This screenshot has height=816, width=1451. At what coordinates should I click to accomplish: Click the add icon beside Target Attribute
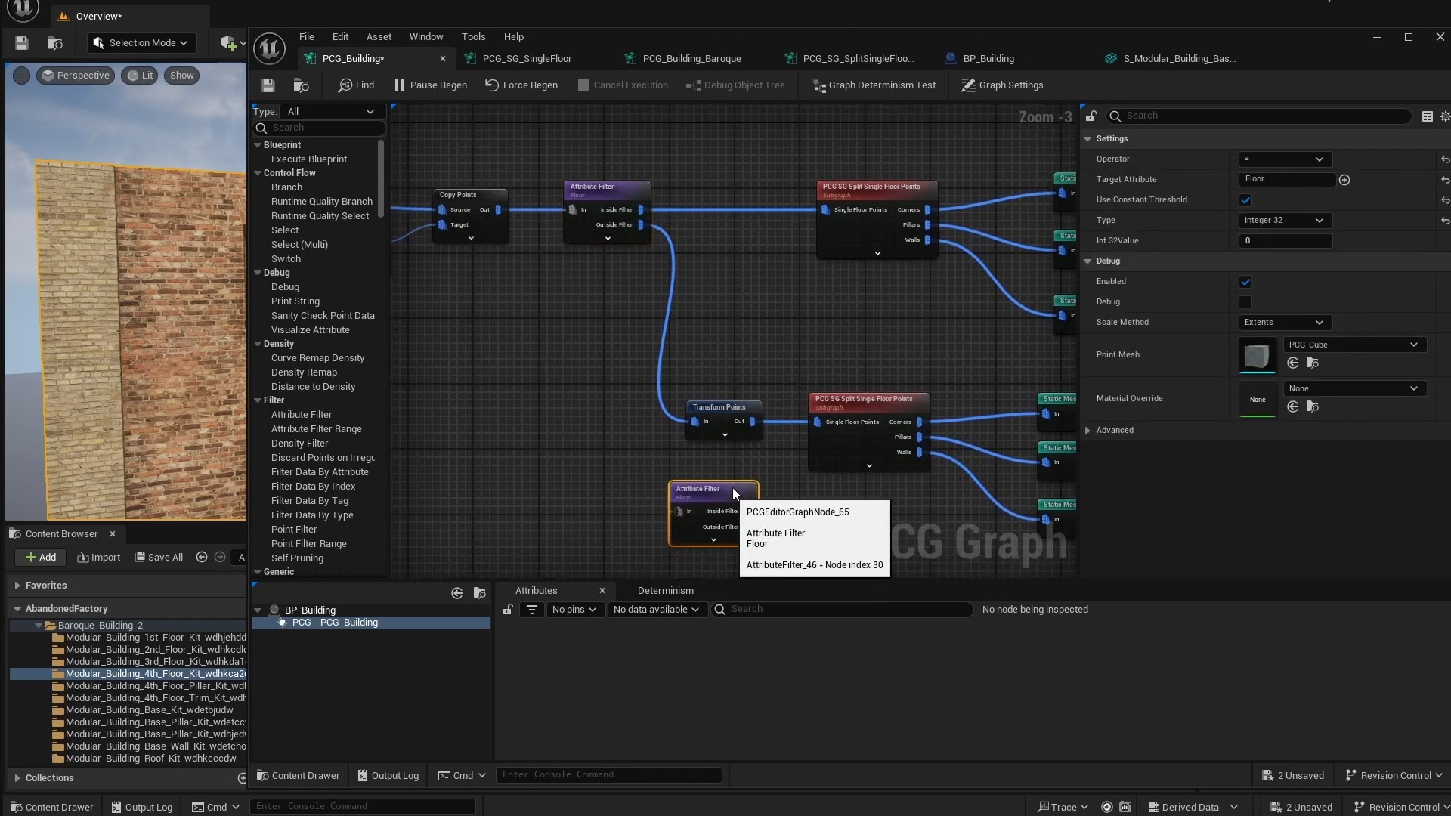pyautogui.click(x=1344, y=180)
